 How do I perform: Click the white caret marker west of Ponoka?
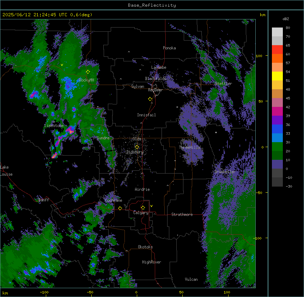tap(129, 52)
